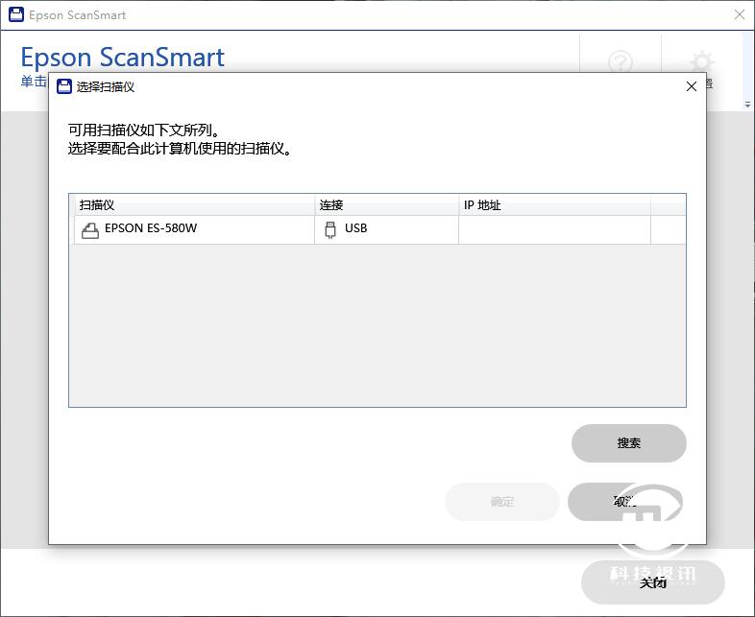Click the 取消 button

625,502
